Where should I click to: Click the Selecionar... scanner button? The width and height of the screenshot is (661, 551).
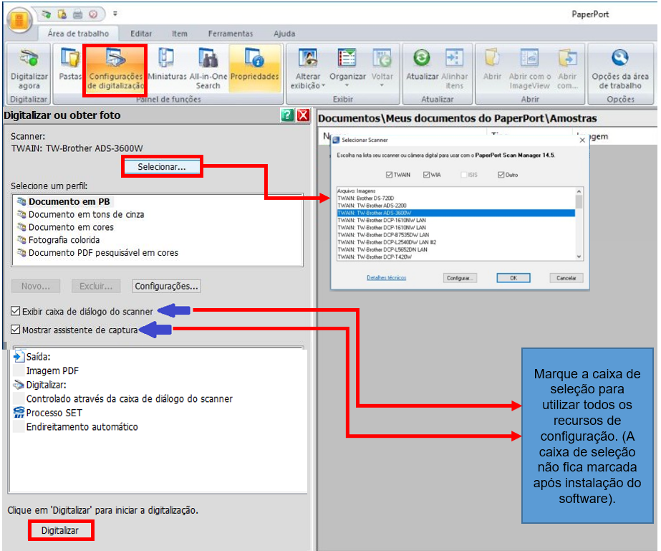tap(161, 167)
